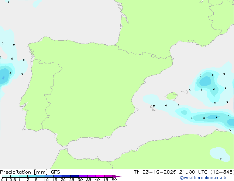This screenshot has width=234, height=181.
Task: Pick the 20–25 mm legend swatch
Action: coord(66,176)
